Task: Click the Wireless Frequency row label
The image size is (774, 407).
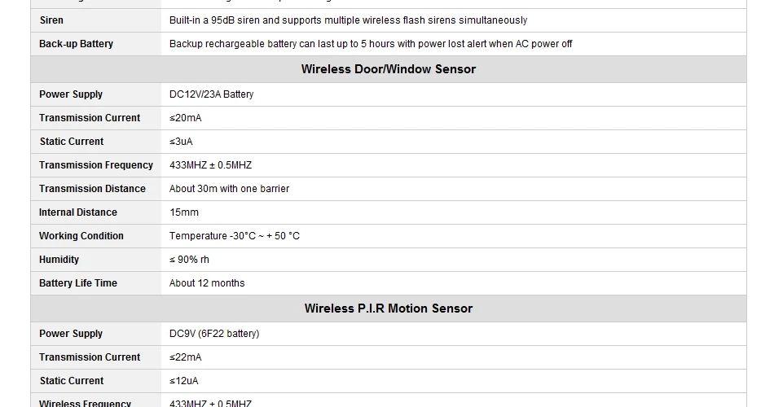Action: (x=85, y=403)
